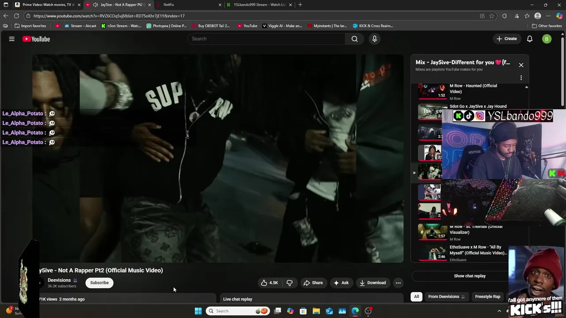566x318 pixels.
Task: Select the From Deevisions filter chip
Action: tap(446, 297)
